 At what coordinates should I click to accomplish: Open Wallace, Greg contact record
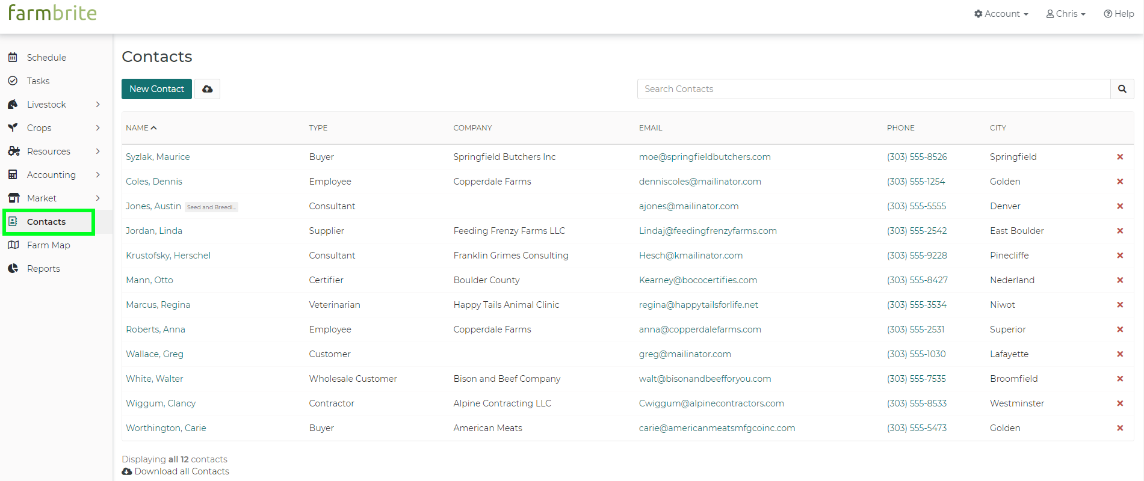pos(155,354)
